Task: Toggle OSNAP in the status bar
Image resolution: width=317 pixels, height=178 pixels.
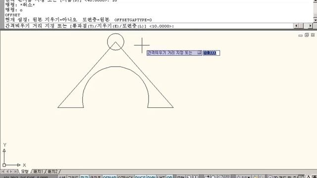Action: point(109,177)
